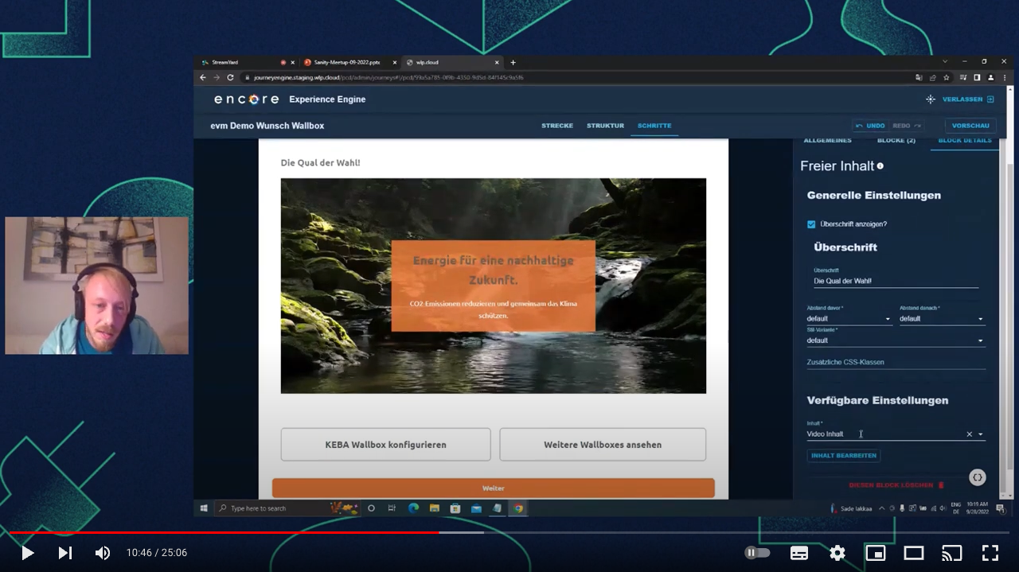Viewport: 1019px width, 572px height.
Task: Click the crosshair icon beside VERLASSEN
Action: tap(930, 99)
